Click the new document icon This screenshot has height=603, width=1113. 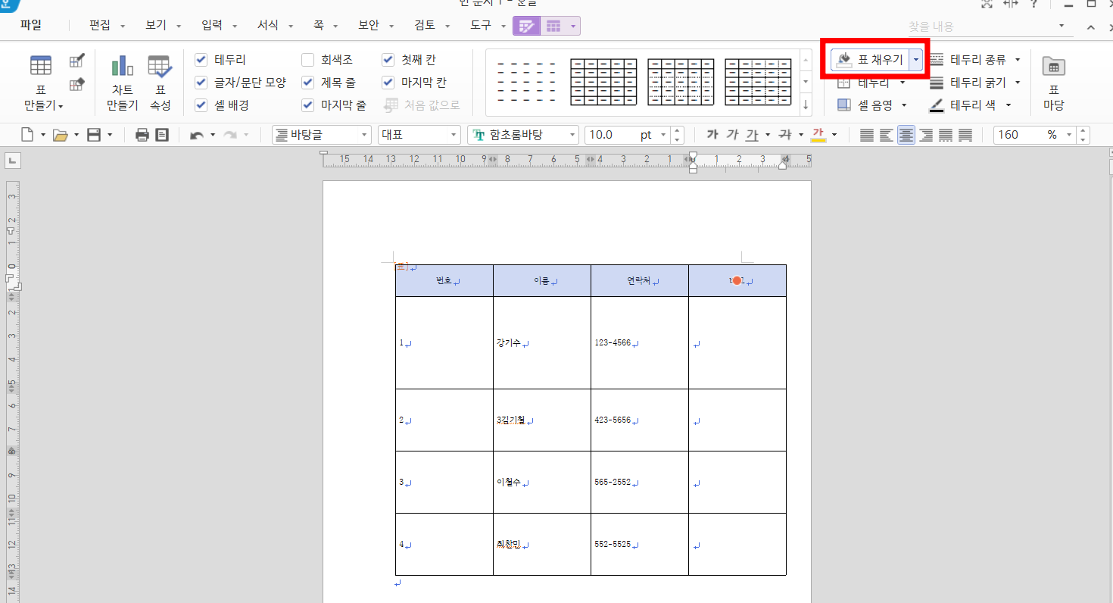pyautogui.click(x=27, y=135)
